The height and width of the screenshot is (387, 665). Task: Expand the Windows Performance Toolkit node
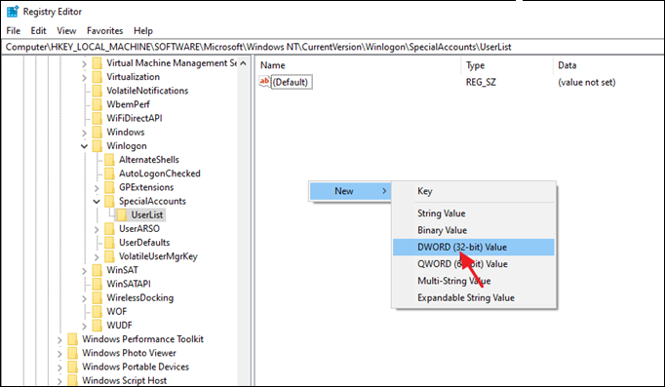pyautogui.click(x=59, y=340)
